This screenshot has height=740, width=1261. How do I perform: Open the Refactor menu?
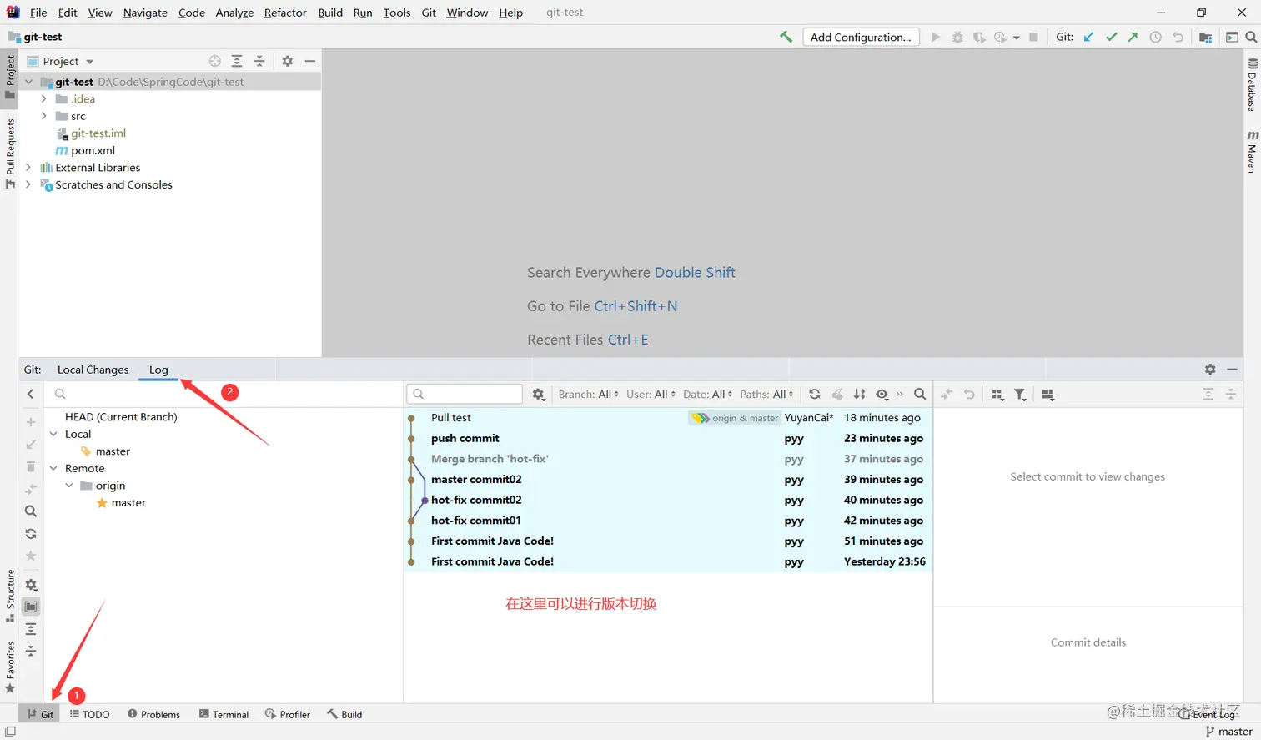click(x=285, y=13)
